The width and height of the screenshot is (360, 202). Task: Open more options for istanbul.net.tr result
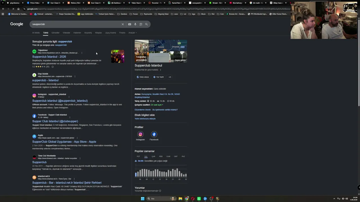[74, 179]
